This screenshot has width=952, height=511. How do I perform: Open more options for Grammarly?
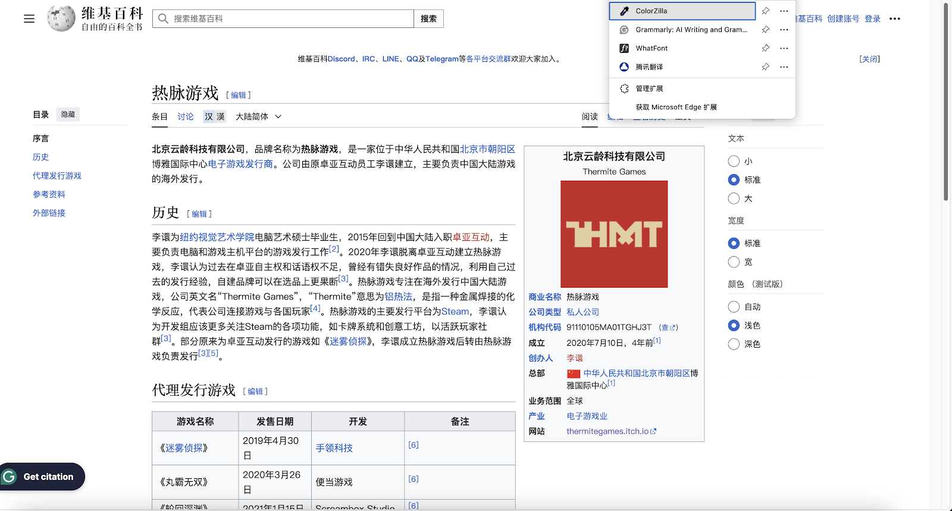pos(784,30)
